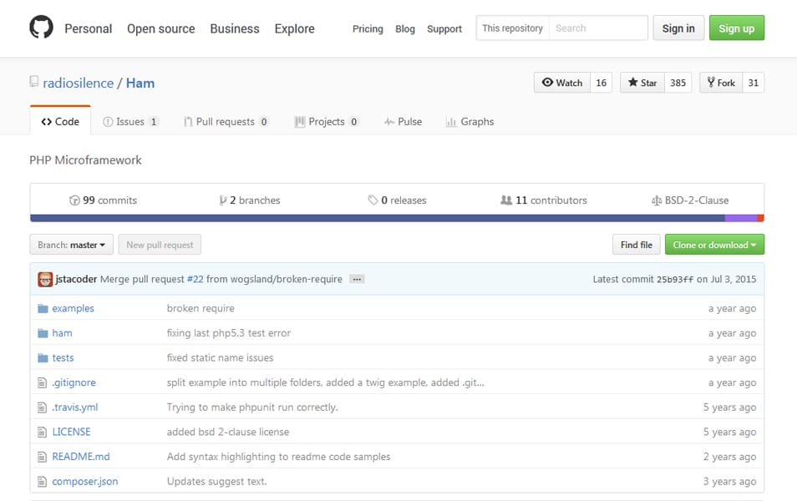View the 16 watchers count
Screen dimensions: 797x501
601,83
